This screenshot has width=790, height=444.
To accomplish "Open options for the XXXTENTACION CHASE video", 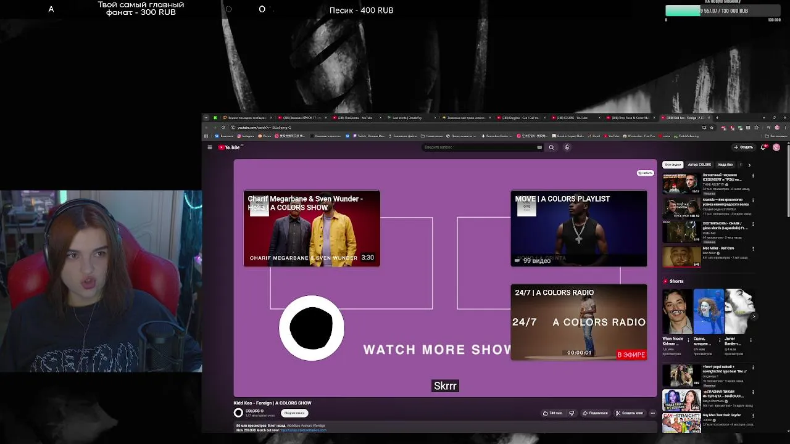I will tap(753, 224).
